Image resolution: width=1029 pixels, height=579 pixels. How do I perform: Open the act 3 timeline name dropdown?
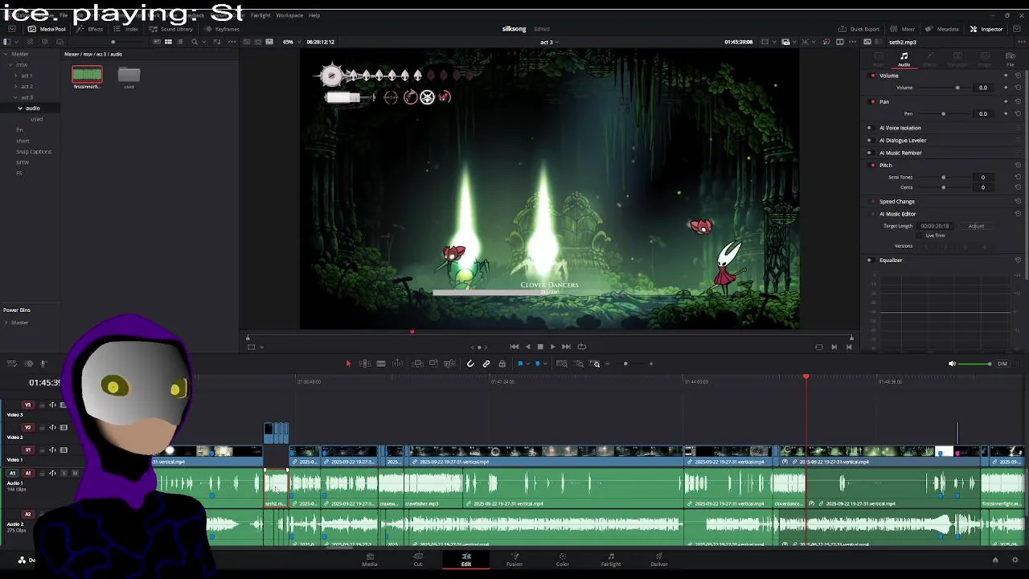tap(549, 42)
